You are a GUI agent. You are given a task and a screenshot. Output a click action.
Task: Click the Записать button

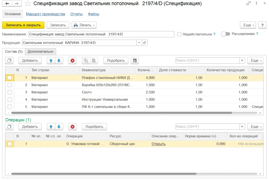tap(58, 25)
